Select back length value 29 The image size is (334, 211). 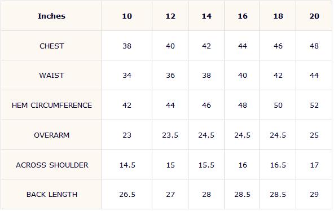pos(314,195)
